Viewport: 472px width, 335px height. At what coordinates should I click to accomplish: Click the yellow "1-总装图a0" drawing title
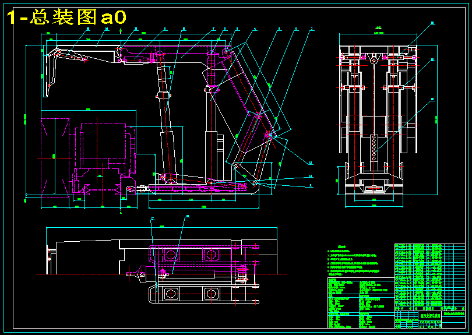point(66,17)
